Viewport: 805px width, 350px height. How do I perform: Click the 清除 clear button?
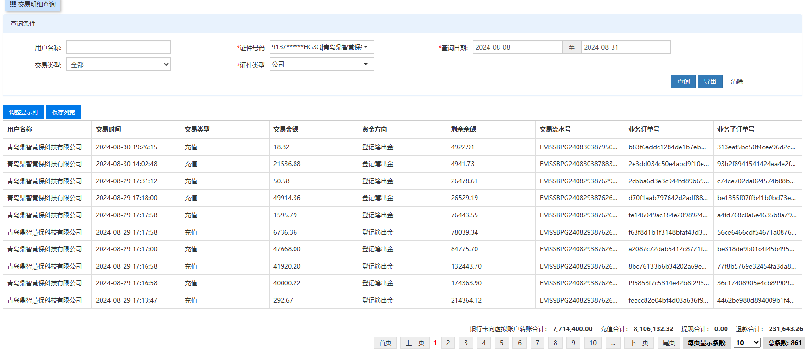point(737,81)
